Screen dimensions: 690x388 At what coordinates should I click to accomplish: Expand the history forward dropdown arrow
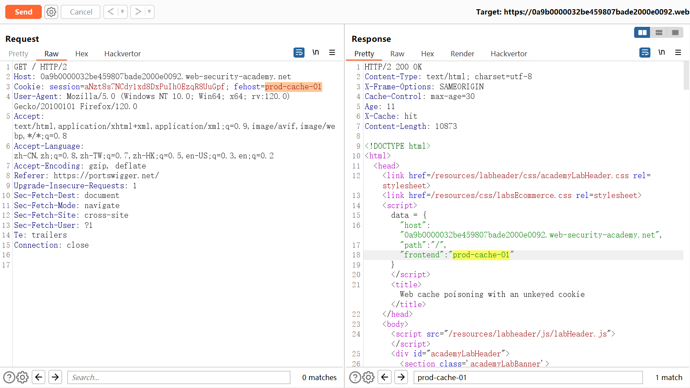coord(149,12)
